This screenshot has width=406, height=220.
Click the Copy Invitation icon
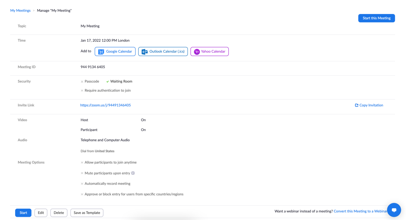(357, 105)
